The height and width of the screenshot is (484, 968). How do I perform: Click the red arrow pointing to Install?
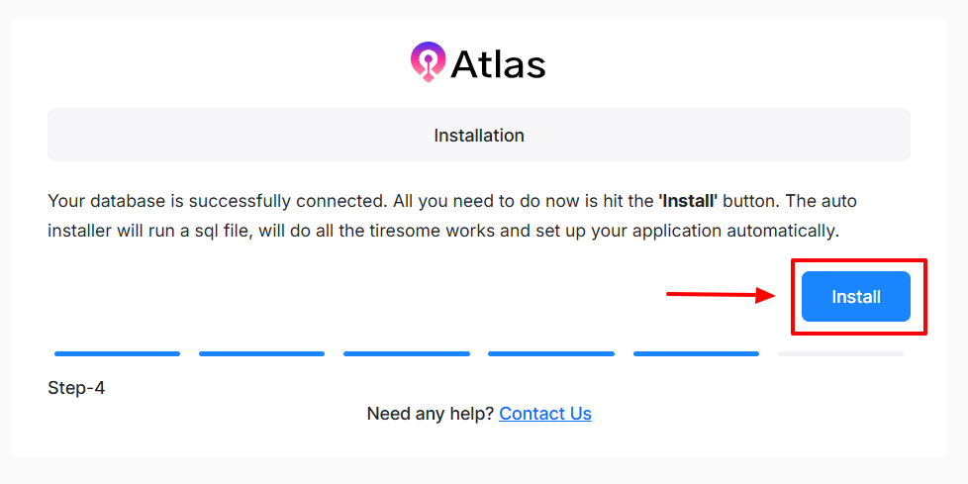pos(720,294)
